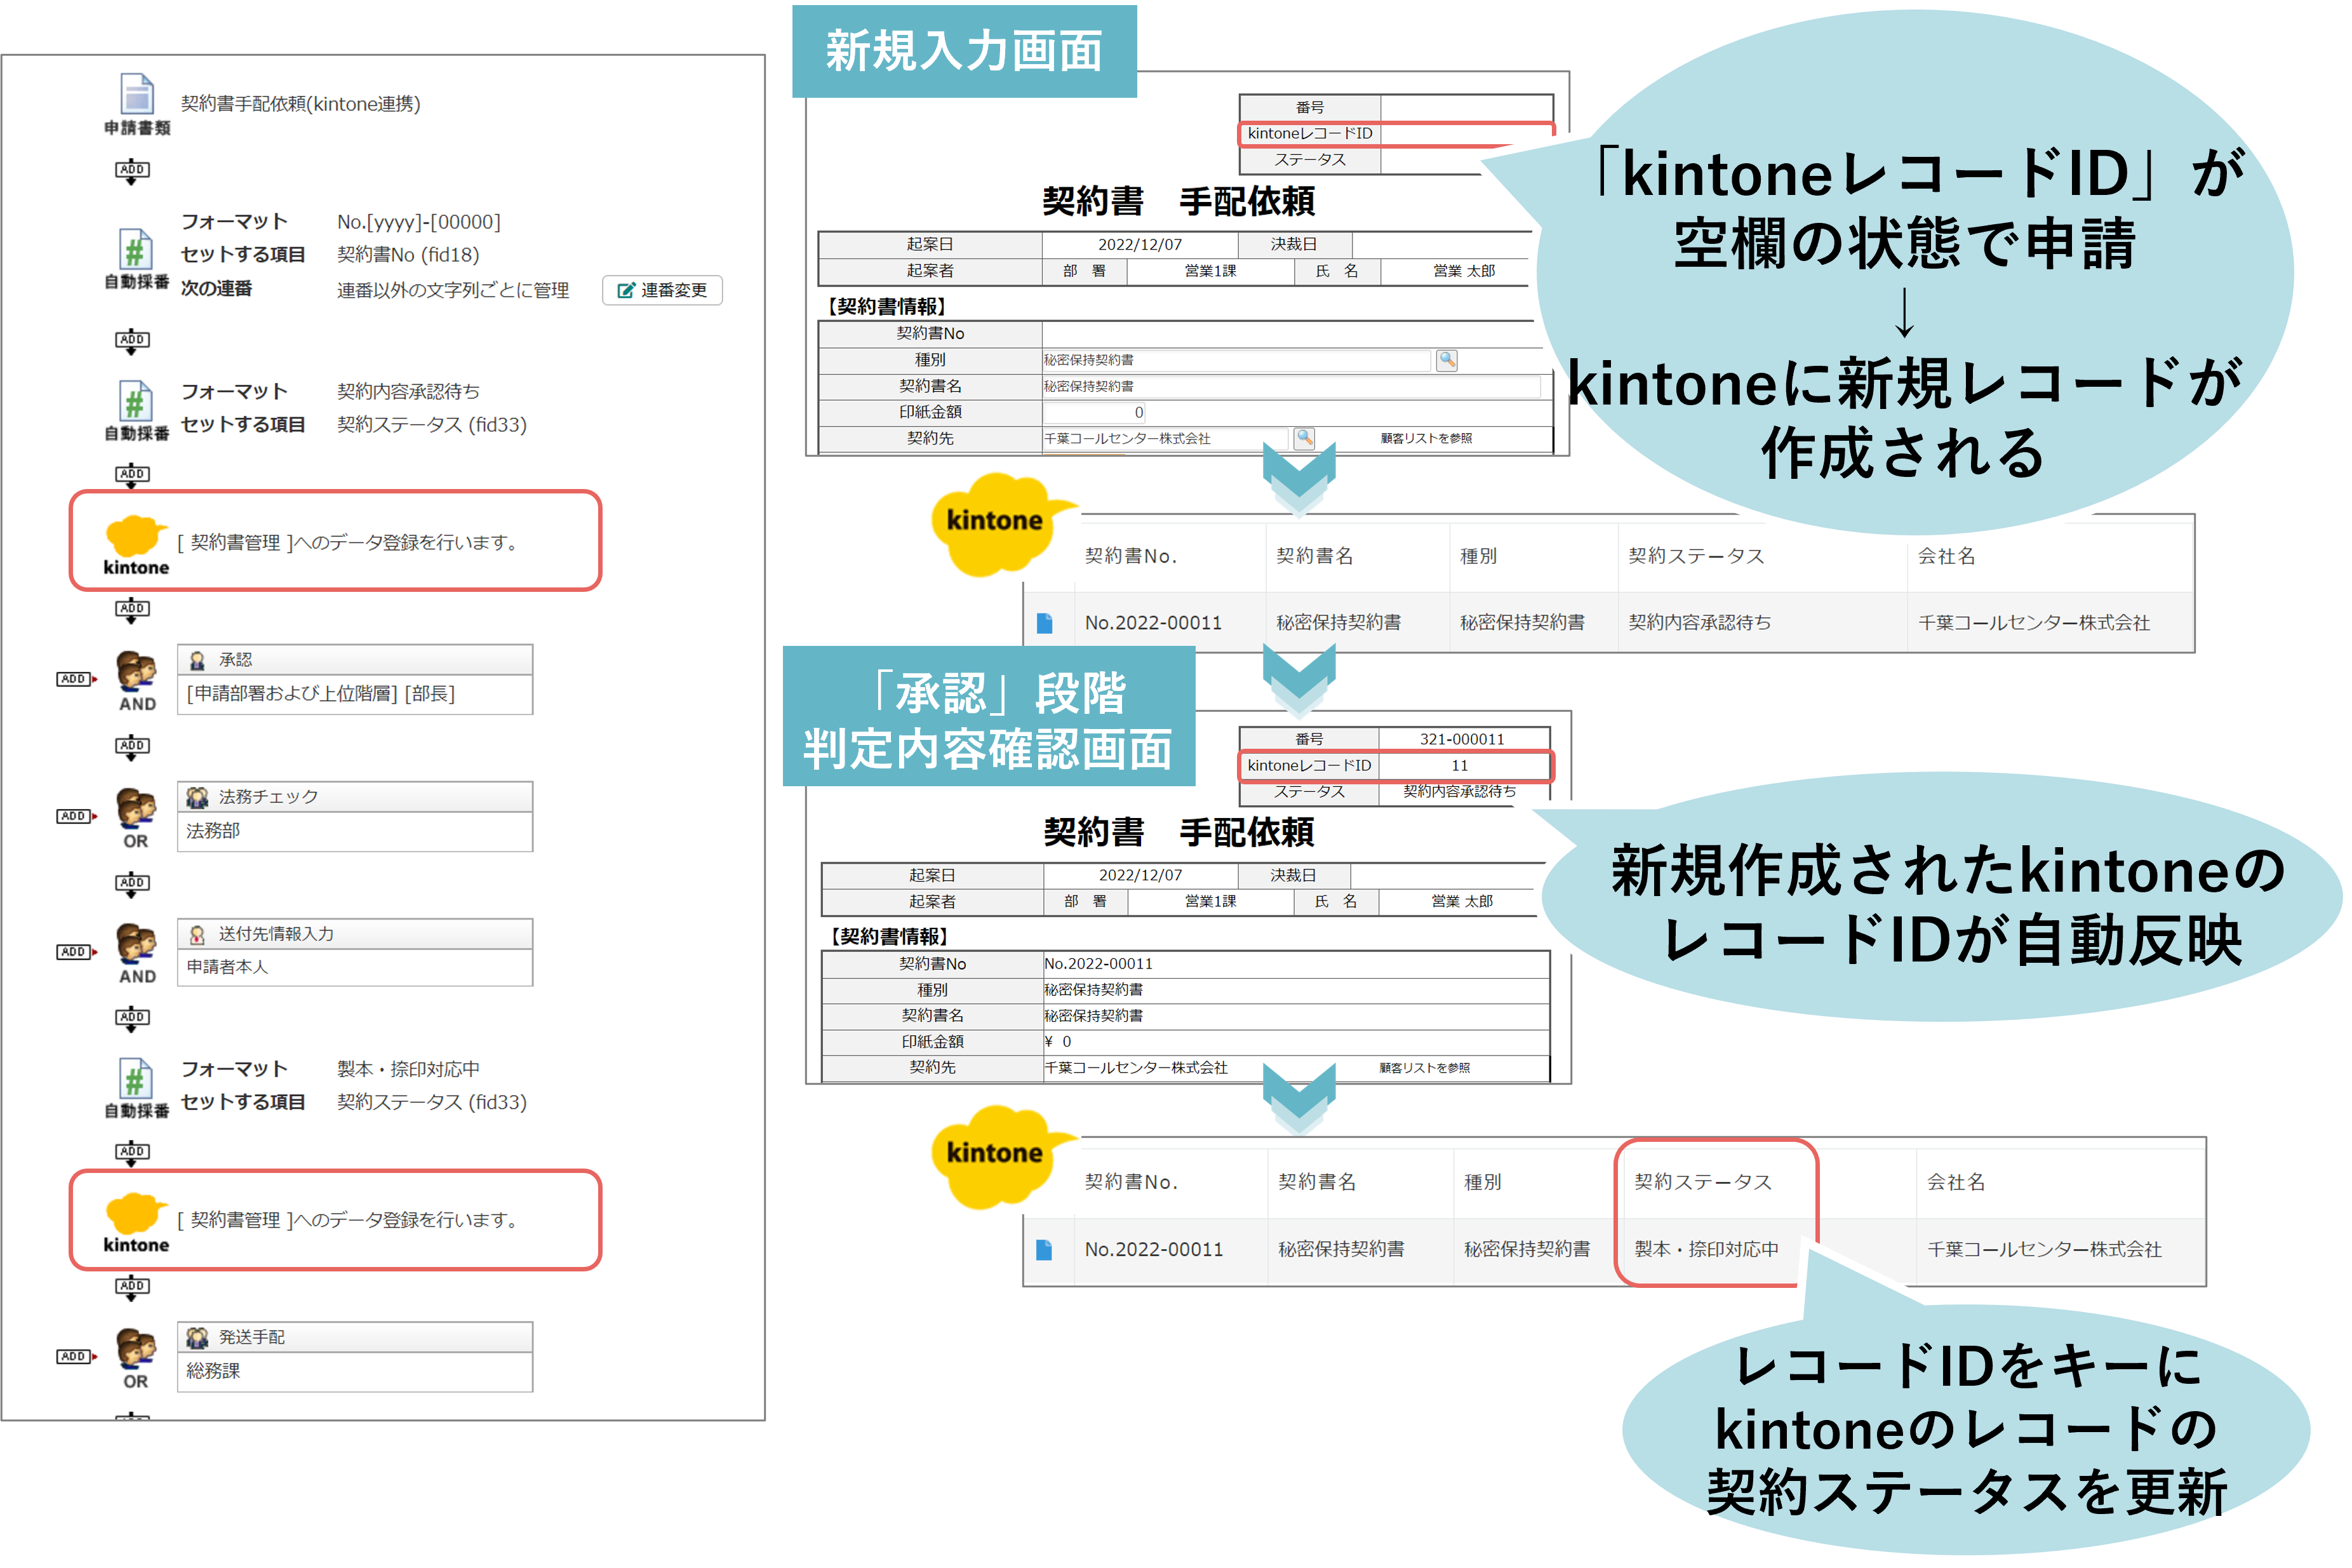This screenshot has width=2352, height=1568.
Task: Click the second kintone cloud icon in workflow
Action: [x=135, y=1213]
